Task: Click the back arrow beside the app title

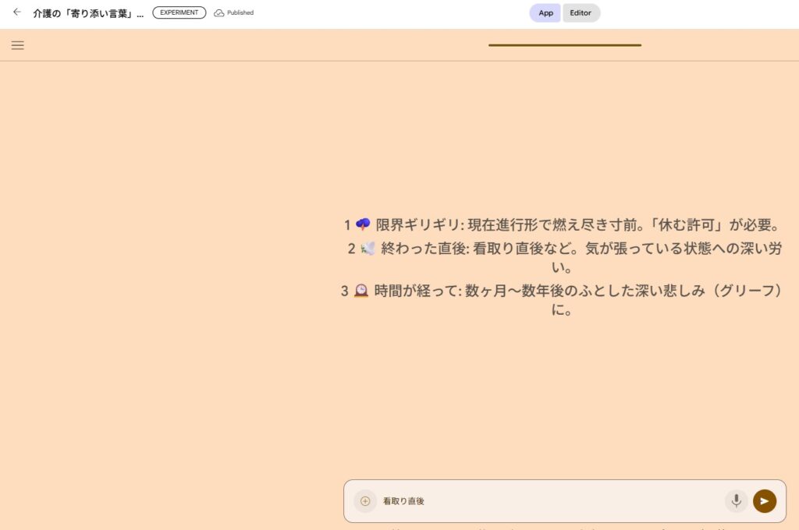Action: click(16, 12)
